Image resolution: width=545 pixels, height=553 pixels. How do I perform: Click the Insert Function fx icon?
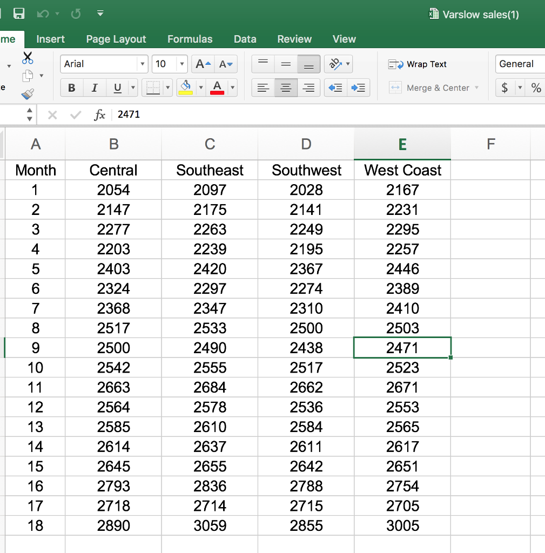(99, 115)
